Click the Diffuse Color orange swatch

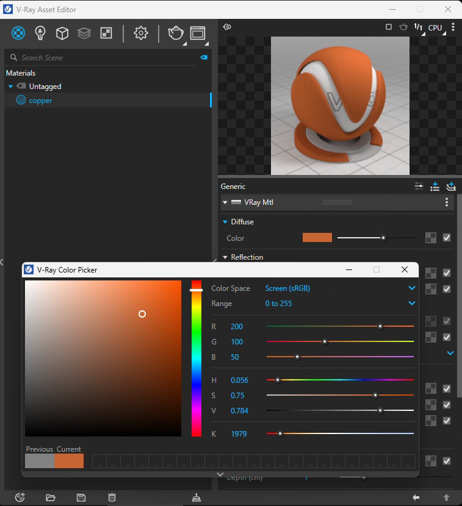pyautogui.click(x=317, y=238)
